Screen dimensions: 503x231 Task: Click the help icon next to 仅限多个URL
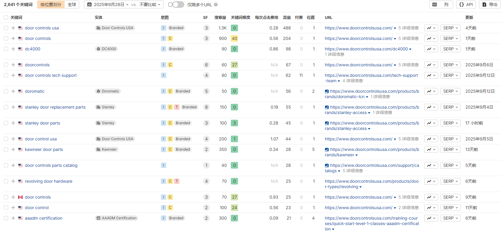click(x=216, y=4)
